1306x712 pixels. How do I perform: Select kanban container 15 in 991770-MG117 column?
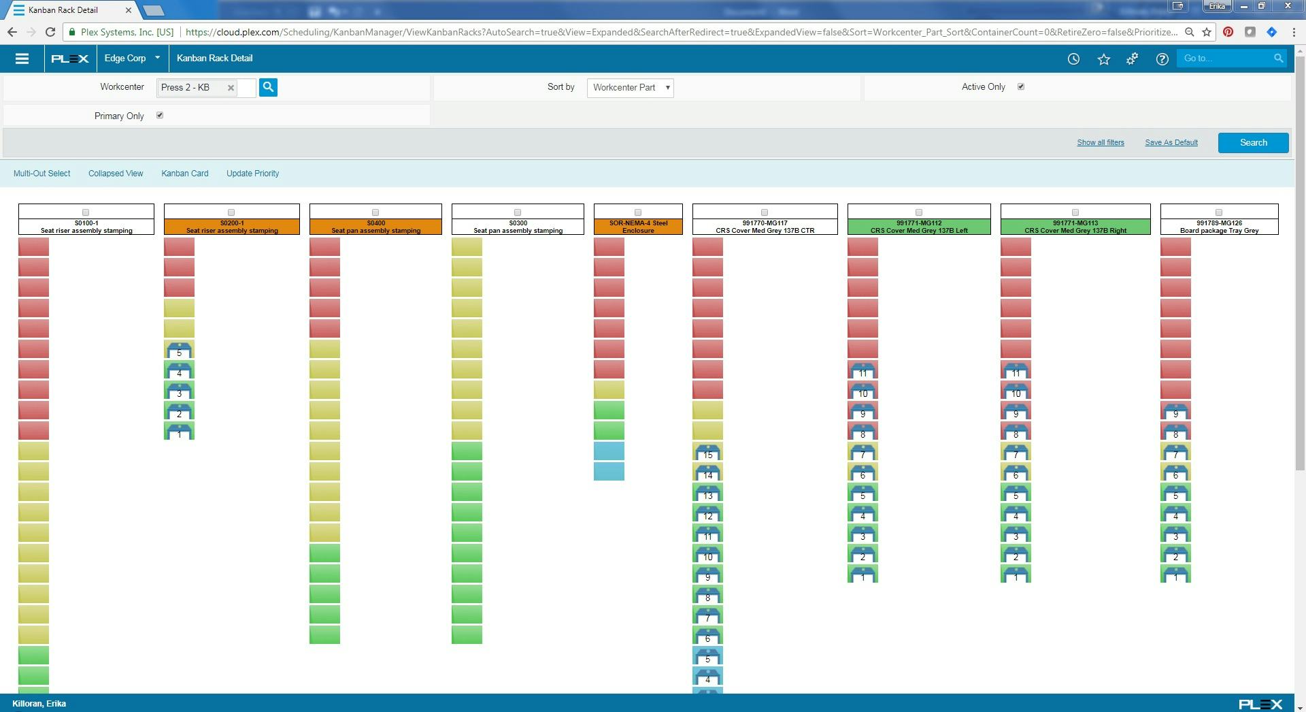(708, 451)
